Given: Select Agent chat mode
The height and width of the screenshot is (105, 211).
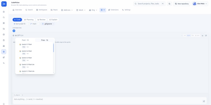Looking at the screenshot, I should click(x=189, y=35).
